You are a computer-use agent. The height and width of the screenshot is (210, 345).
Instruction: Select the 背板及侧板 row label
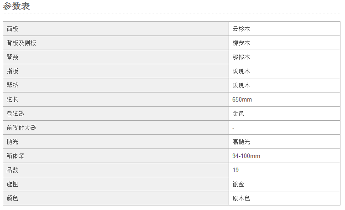[x=21, y=43]
